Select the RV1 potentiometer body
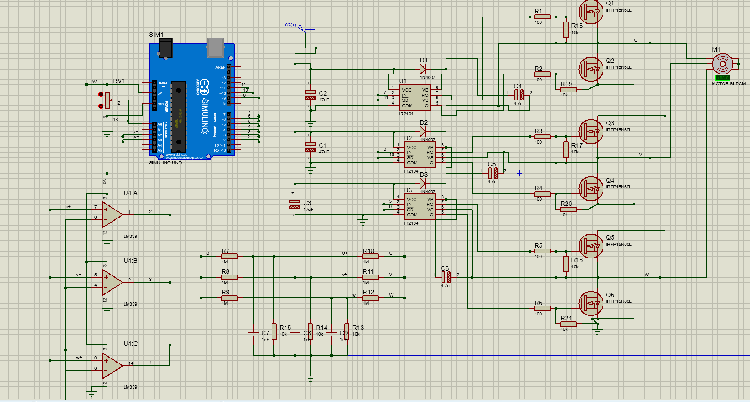 [107, 100]
